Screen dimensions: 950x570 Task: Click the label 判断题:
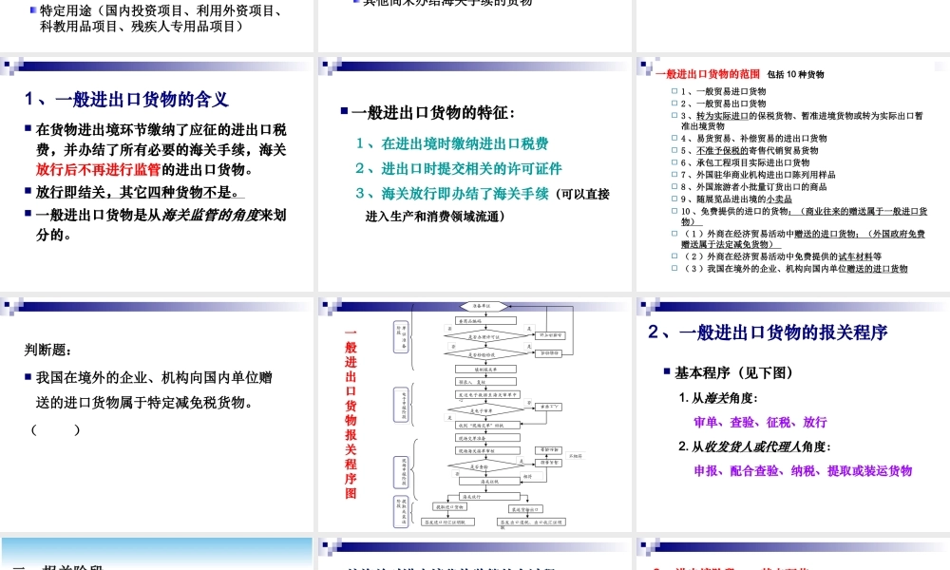tap(47, 351)
